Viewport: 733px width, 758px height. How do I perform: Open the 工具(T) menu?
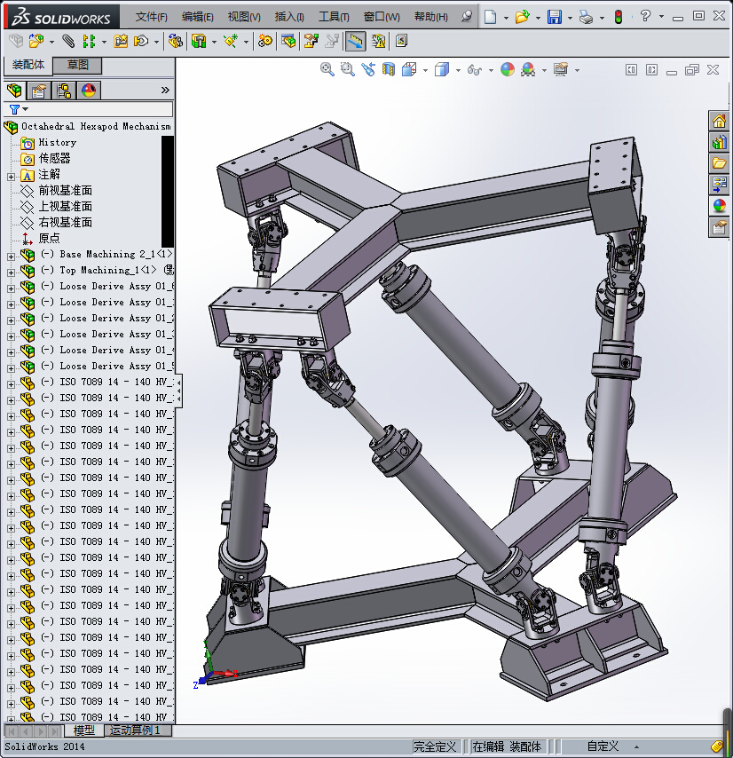click(x=334, y=17)
